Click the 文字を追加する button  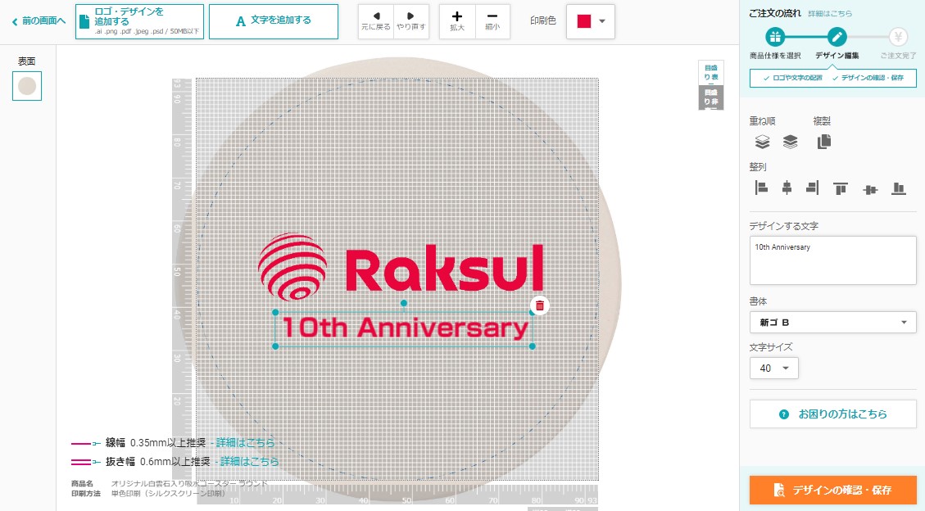coord(274,21)
